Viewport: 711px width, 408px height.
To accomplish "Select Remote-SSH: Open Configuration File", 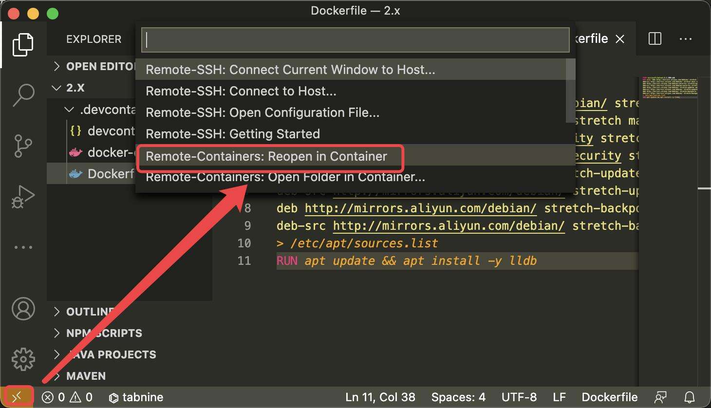I will click(351, 112).
